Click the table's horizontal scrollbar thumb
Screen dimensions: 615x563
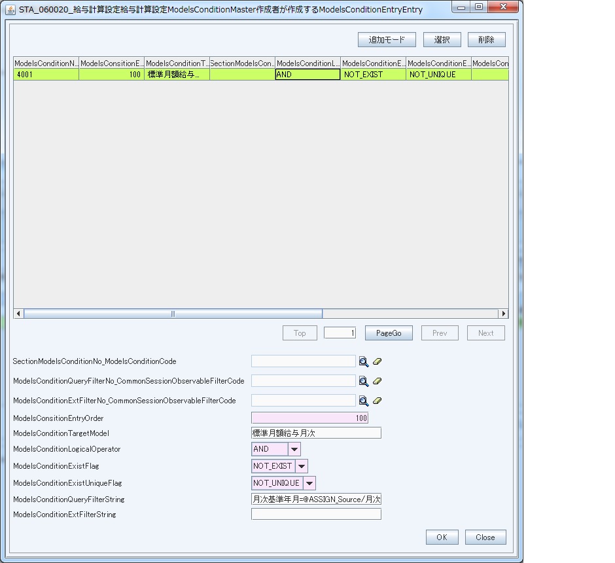point(173,314)
